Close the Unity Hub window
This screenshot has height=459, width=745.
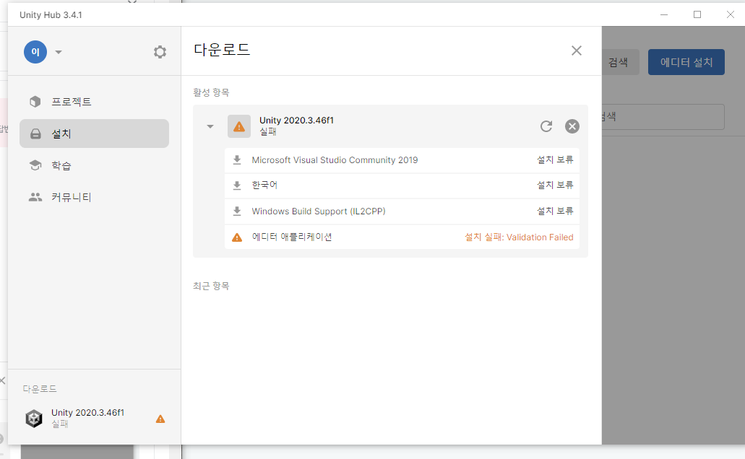[x=731, y=14]
